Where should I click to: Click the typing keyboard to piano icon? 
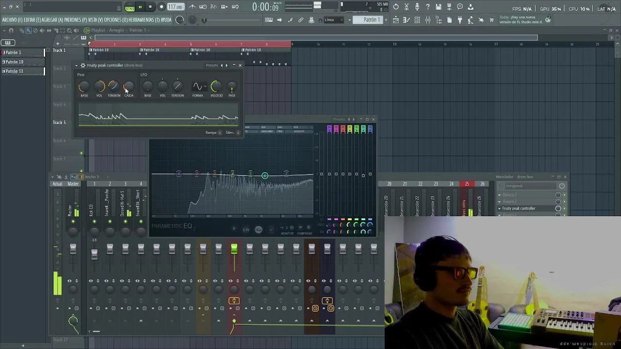pos(269,20)
